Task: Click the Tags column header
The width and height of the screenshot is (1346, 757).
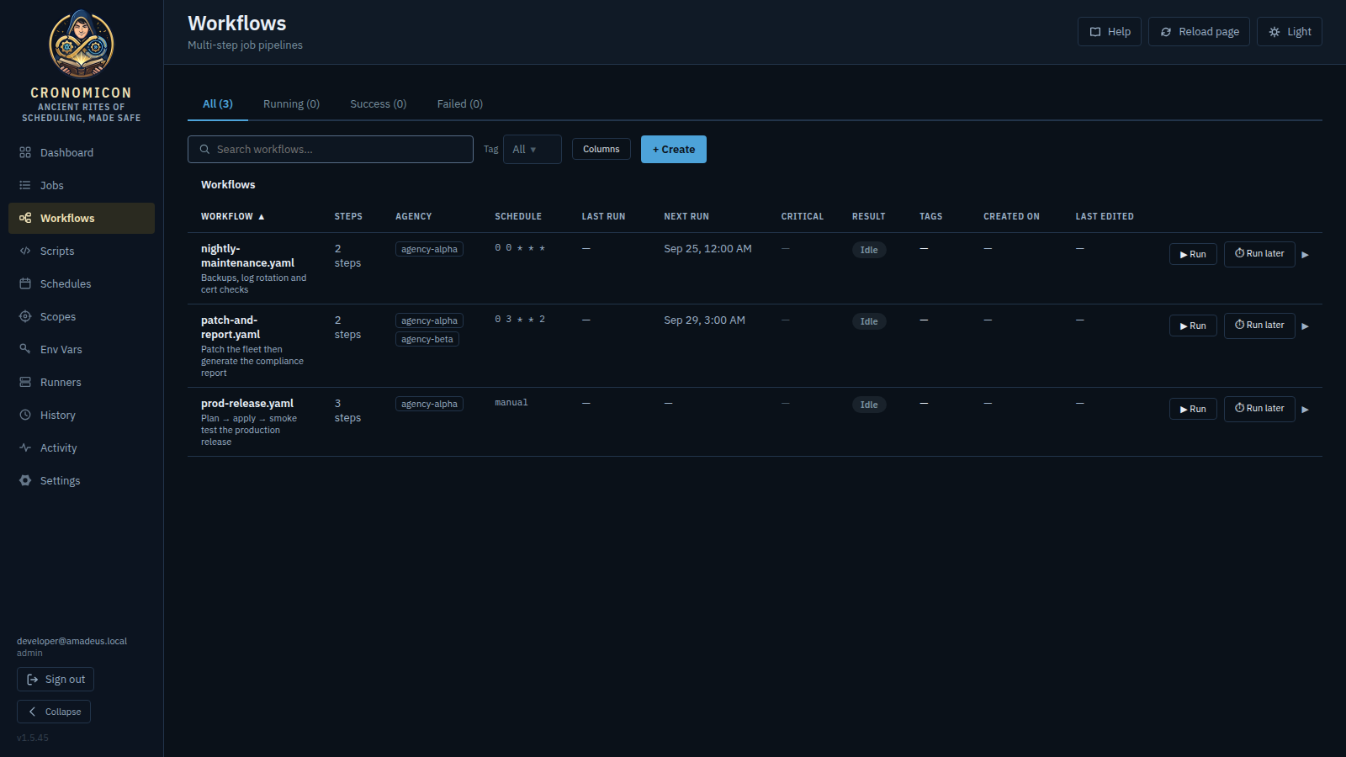Action: tap(931, 216)
